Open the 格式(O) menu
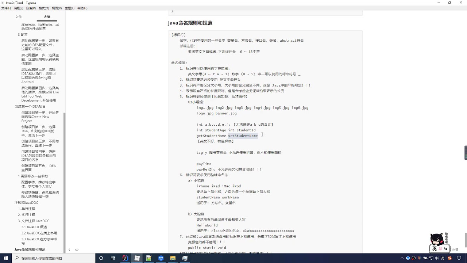Screen dimensions: 467x263 click(44, 8)
